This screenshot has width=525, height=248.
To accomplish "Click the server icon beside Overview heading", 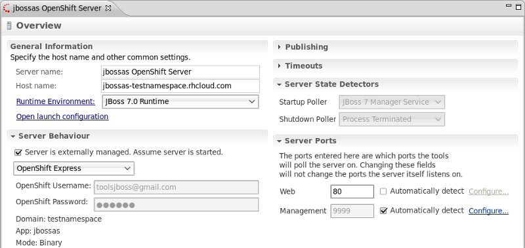I will [9, 26].
